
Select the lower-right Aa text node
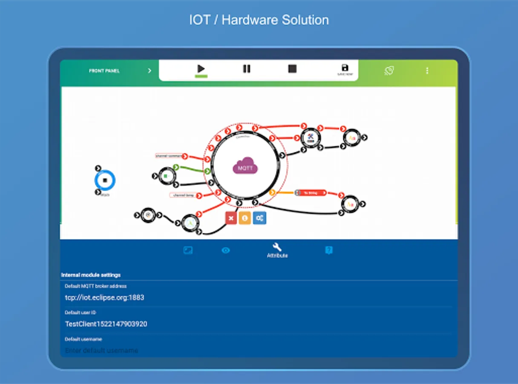tap(350, 205)
